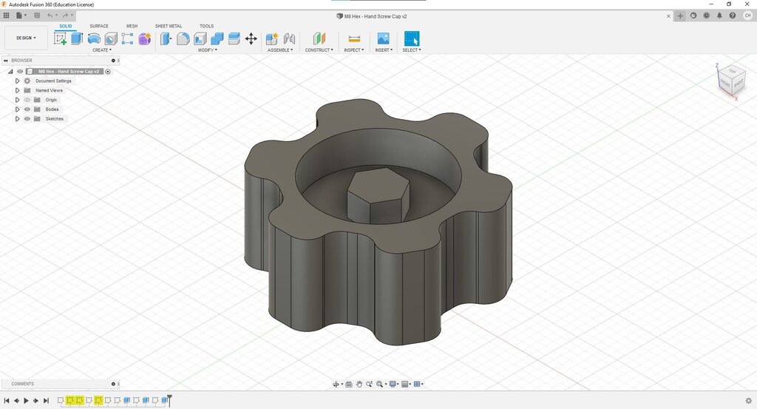Switch to the Sheet Metal tab
This screenshot has width=757, height=409.
click(169, 26)
